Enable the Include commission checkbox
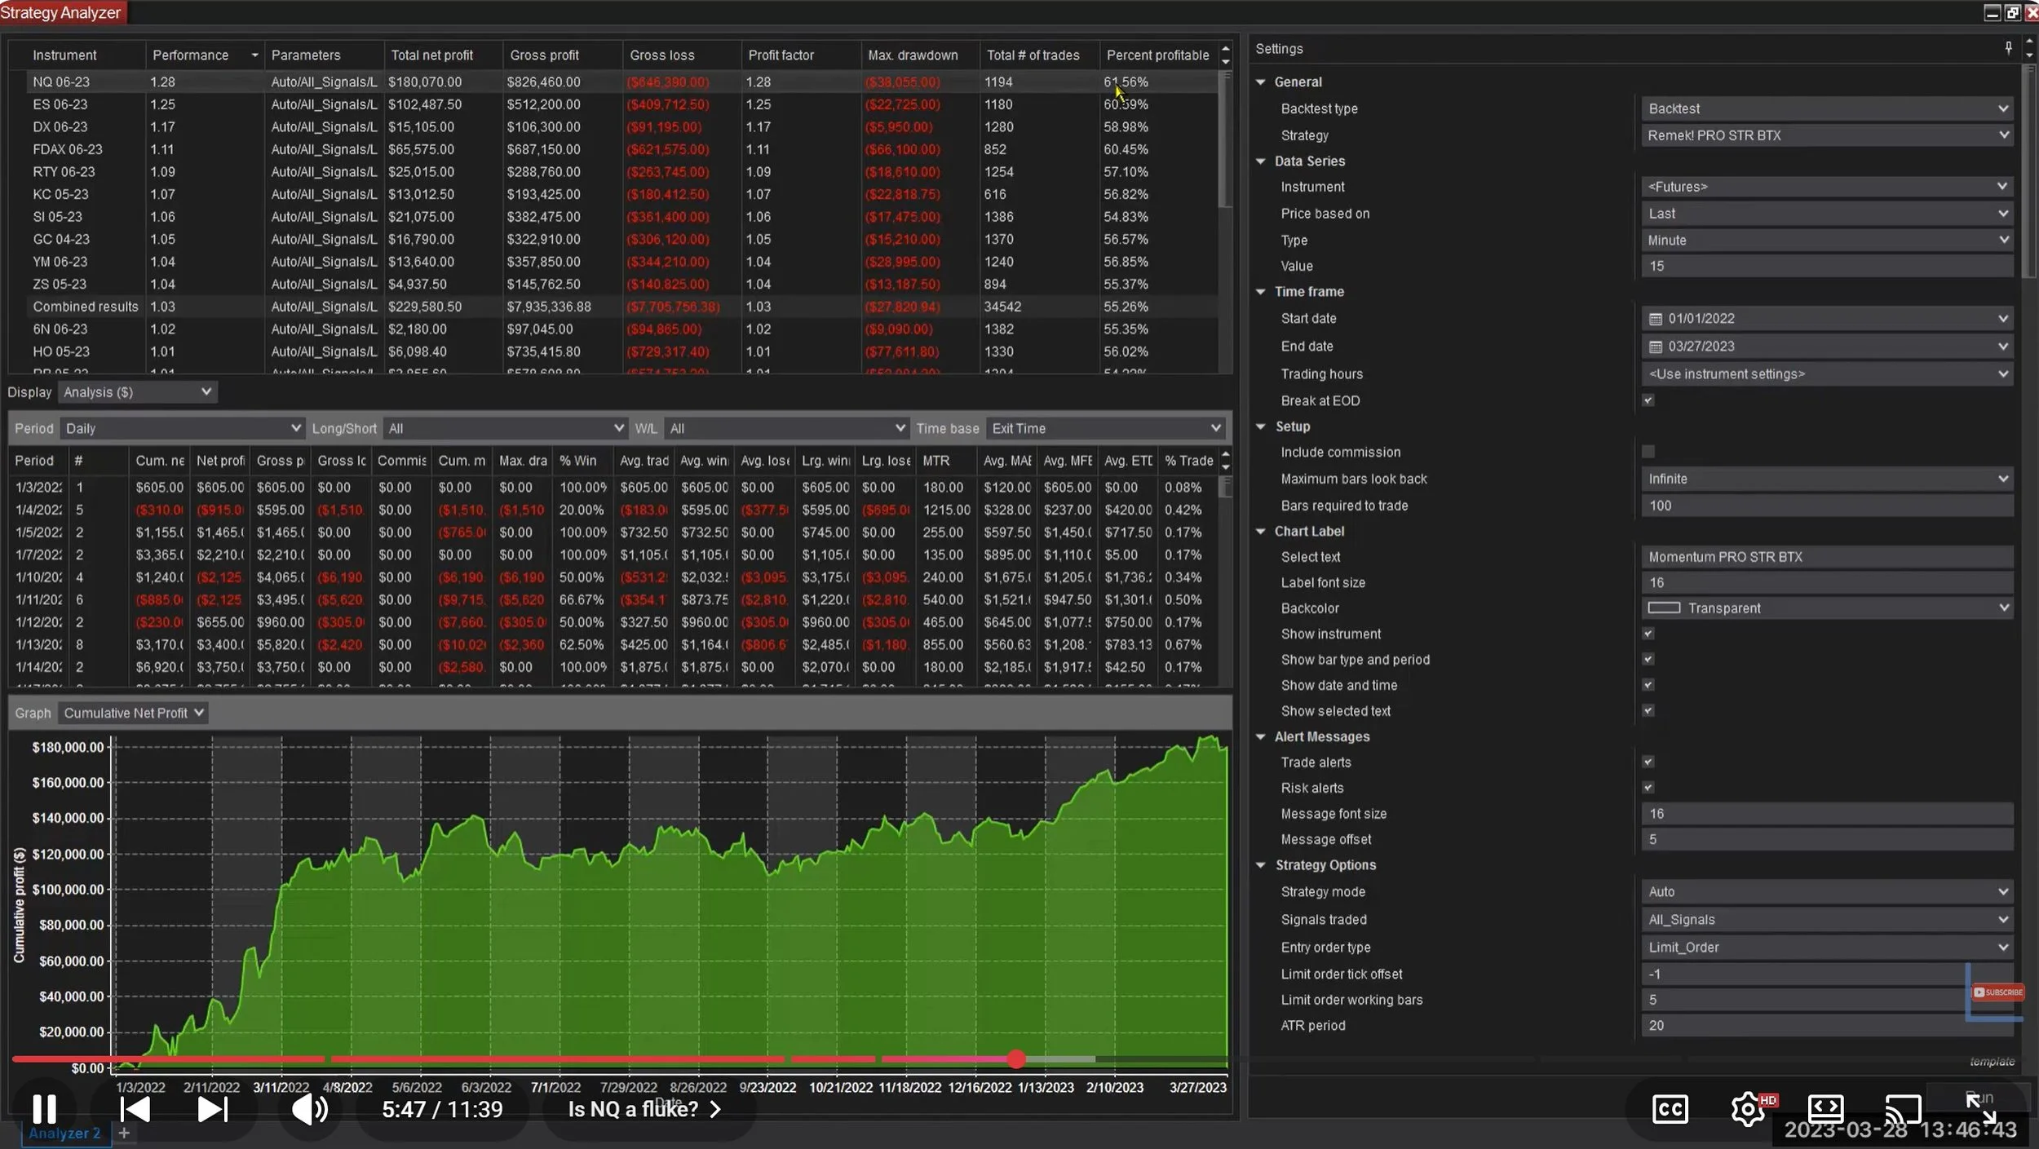The height and width of the screenshot is (1149, 2039). [1648, 451]
